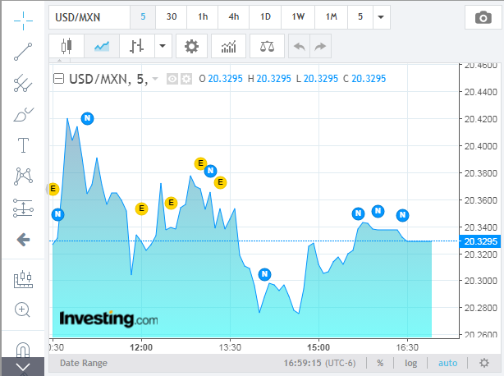The height and width of the screenshot is (376, 504).
Task: Click the compare symbols scales icon
Action: 267,46
